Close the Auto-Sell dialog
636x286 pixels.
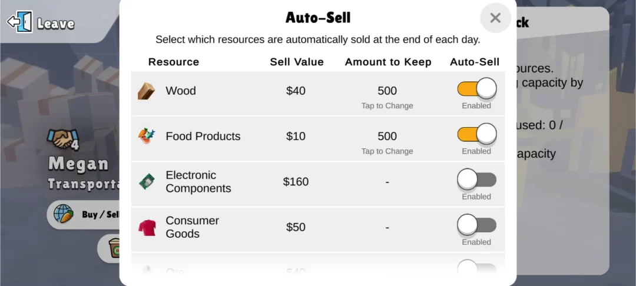pyautogui.click(x=495, y=18)
